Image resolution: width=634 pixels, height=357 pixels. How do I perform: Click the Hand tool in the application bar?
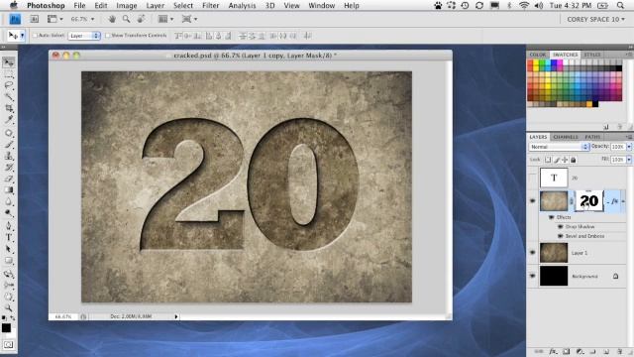pyautogui.click(x=112, y=19)
